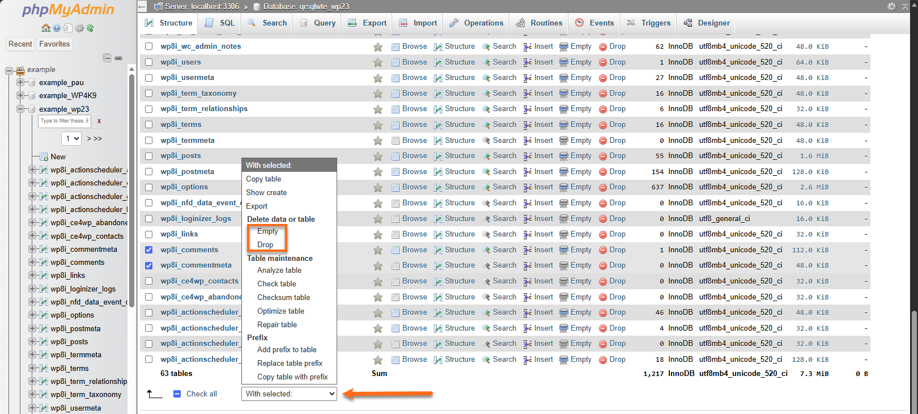The image size is (918, 414).
Task: Choose Drop from With selected menu
Action: coord(265,245)
